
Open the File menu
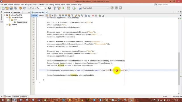2,5
